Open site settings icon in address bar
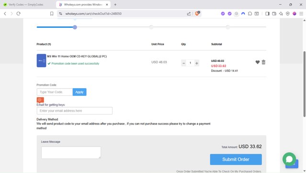Screen dimensions: 306x173 (x=61, y=13)
